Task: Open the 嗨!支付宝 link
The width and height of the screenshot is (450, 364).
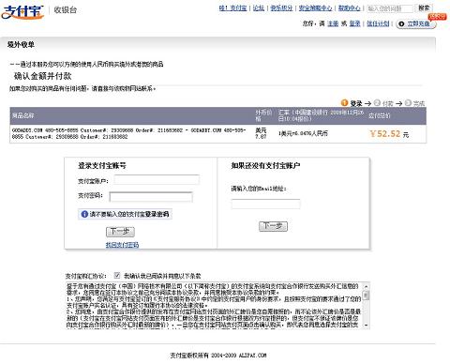Action: (233, 8)
